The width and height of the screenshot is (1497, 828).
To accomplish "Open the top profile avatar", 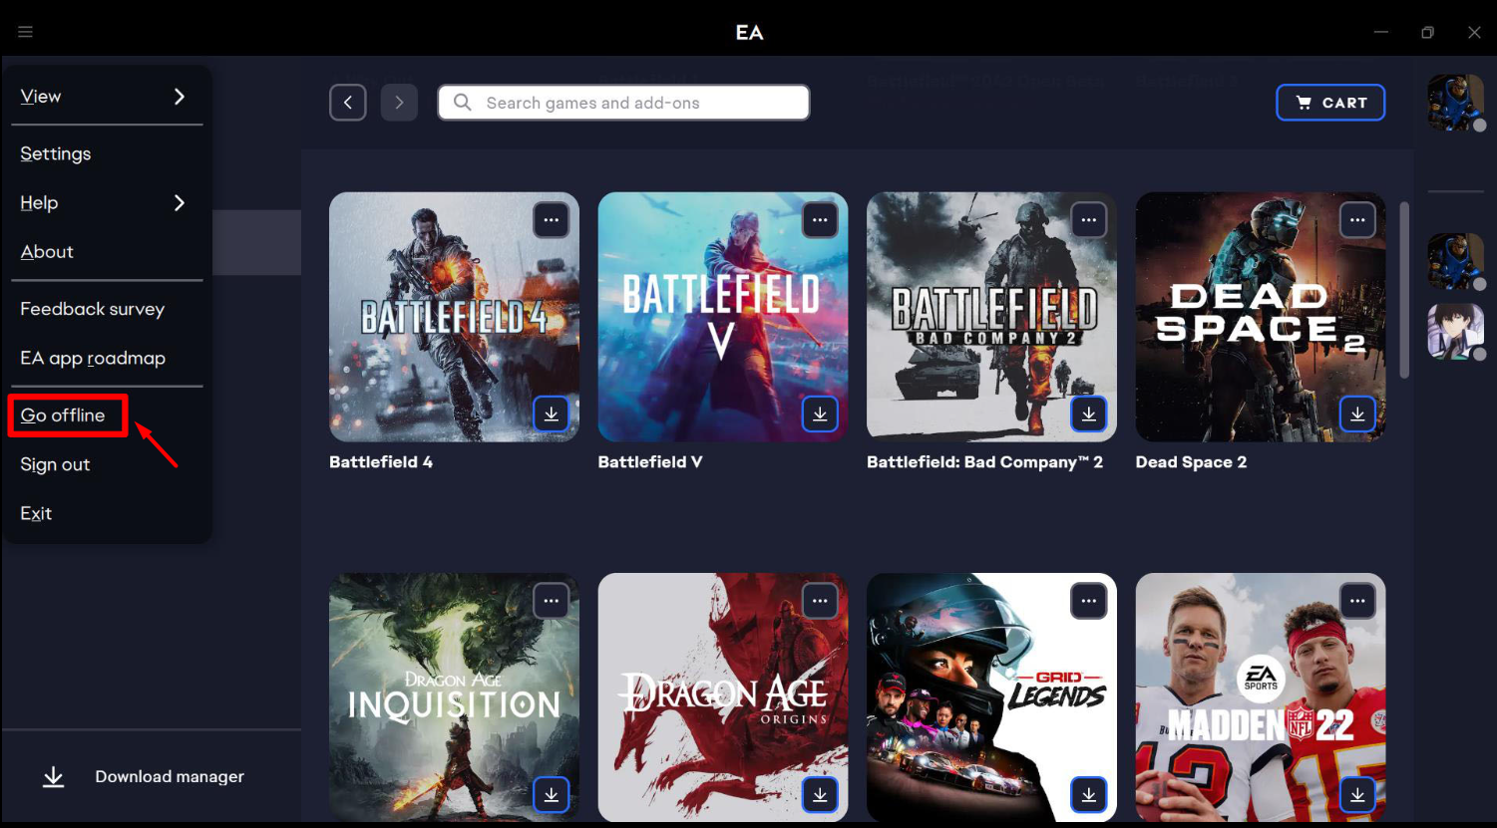I will (1456, 103).
